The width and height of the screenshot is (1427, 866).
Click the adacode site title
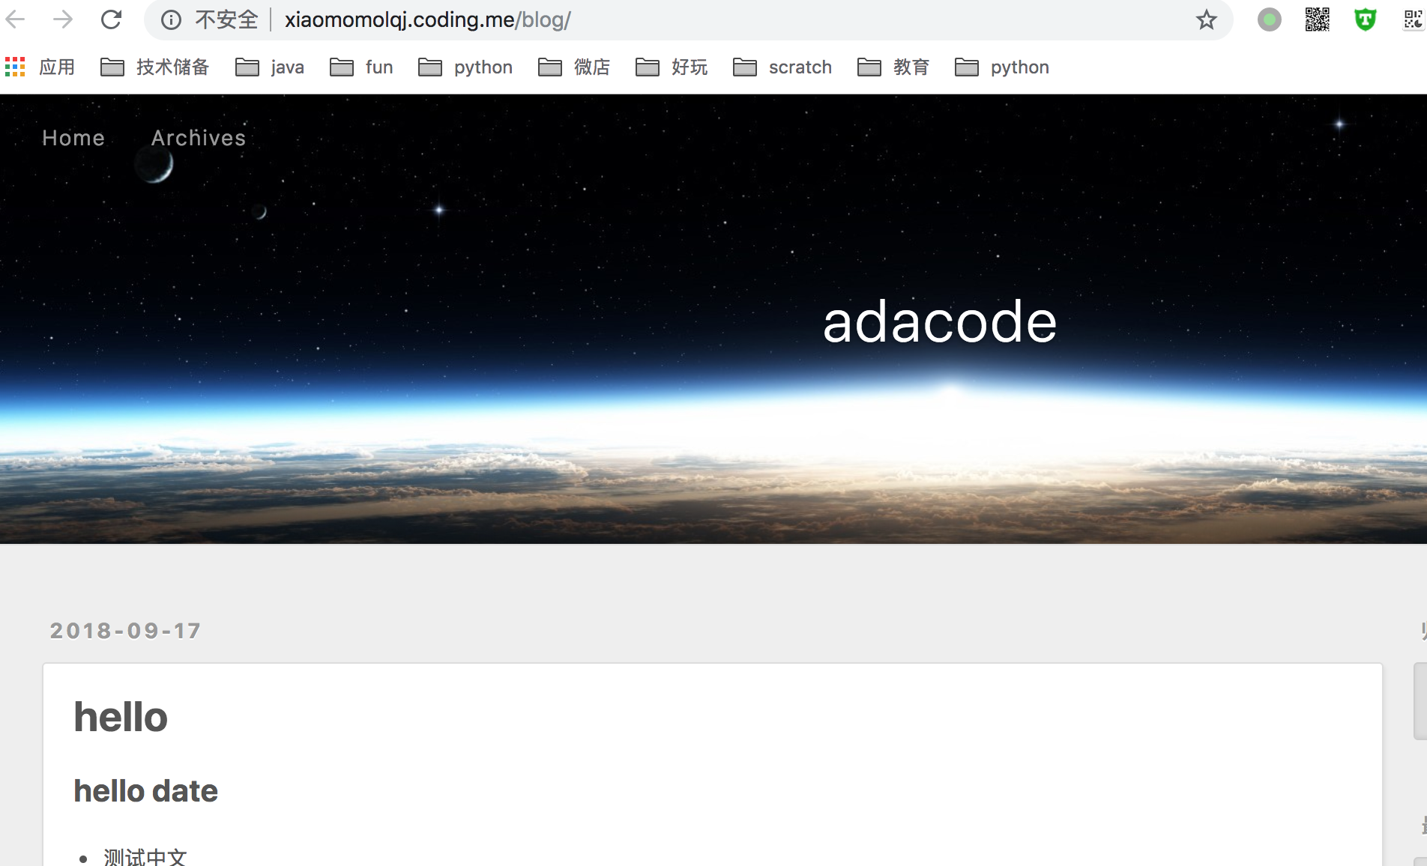[940, 321]
